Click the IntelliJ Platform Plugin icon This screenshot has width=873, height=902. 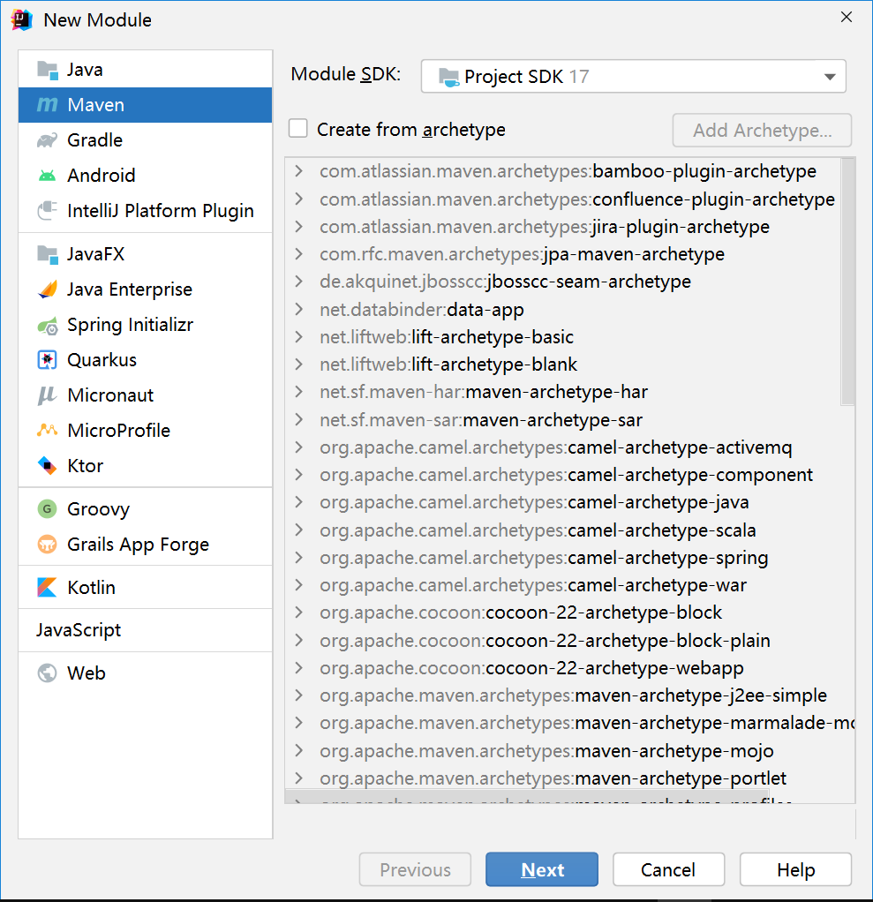47,211
